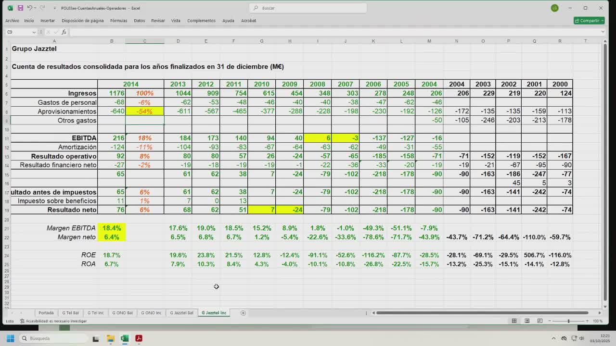
Task: Click previous sheet navigation arrow
Action: click(x=13, y=313)
